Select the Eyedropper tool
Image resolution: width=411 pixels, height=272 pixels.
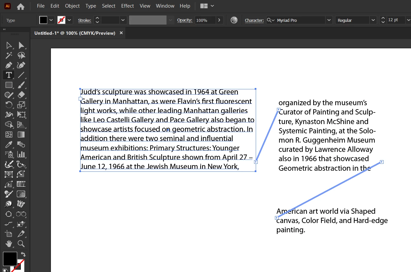[9, 145]
